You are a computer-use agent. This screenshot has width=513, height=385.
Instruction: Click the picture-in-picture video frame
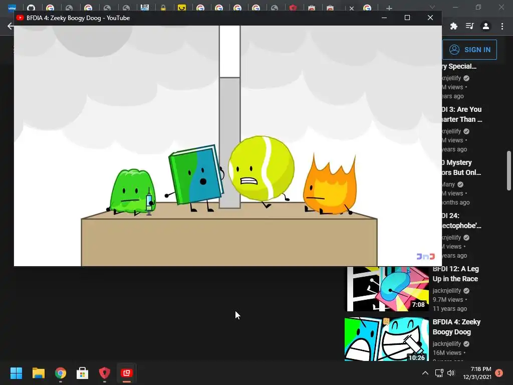(x=228, y=146)
